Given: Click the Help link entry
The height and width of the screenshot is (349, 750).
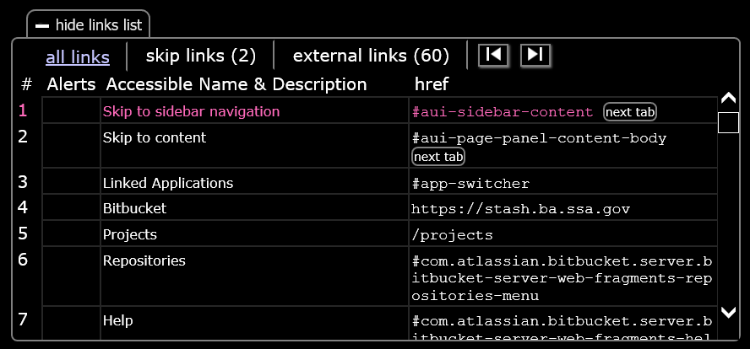Looking at the screenshot, I should [117, 320].
